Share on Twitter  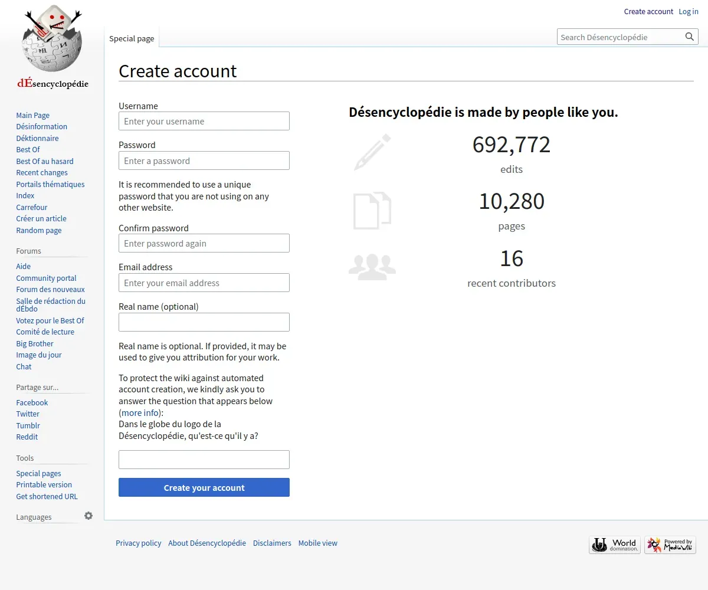28,414
